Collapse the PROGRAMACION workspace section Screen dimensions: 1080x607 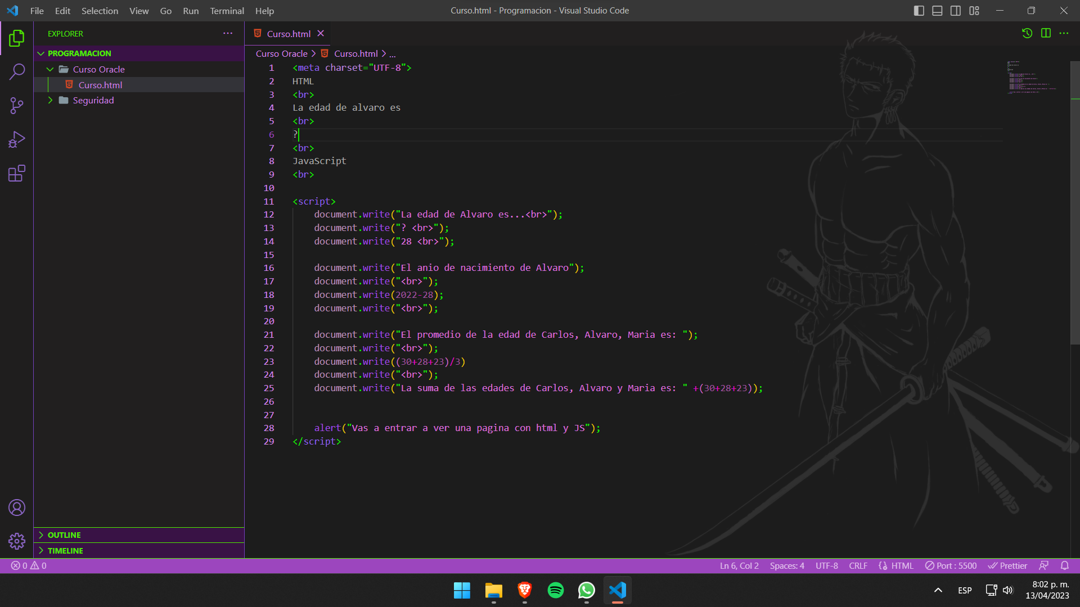coord(139,53)
